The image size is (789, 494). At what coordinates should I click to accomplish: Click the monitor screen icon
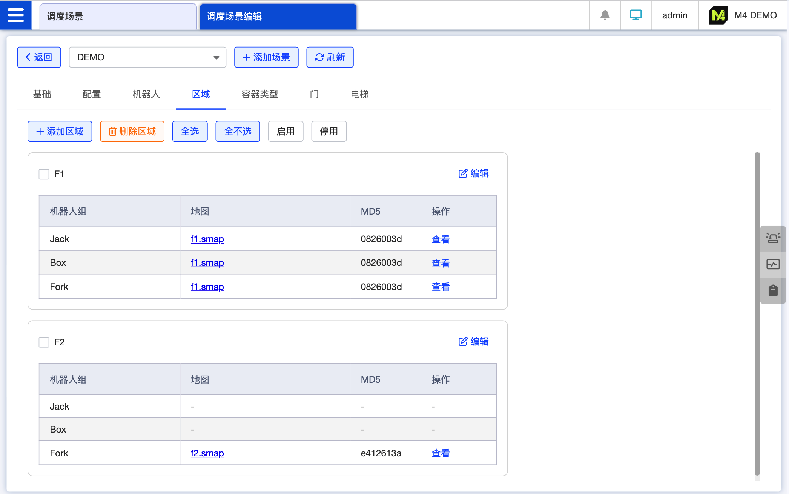[635, 15]
